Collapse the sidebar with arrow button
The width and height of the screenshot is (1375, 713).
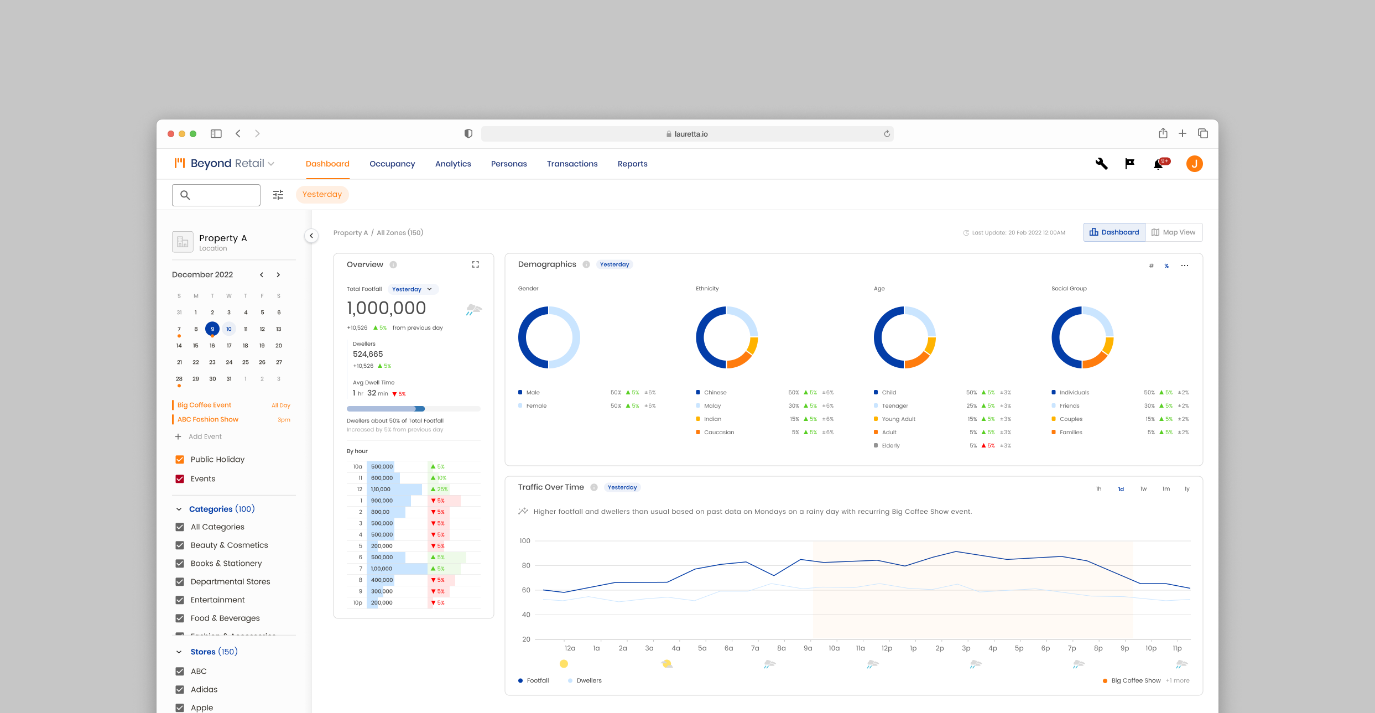point(311,236)
